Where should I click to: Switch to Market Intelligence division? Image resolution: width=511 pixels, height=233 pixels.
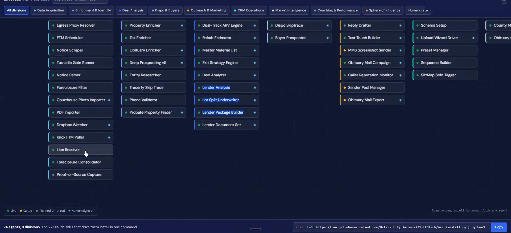(x=289, y=10)
